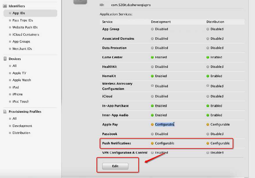Open Development provisioning profiles
This screenshot has height=178, width=255.
click(x=22, y=126)
